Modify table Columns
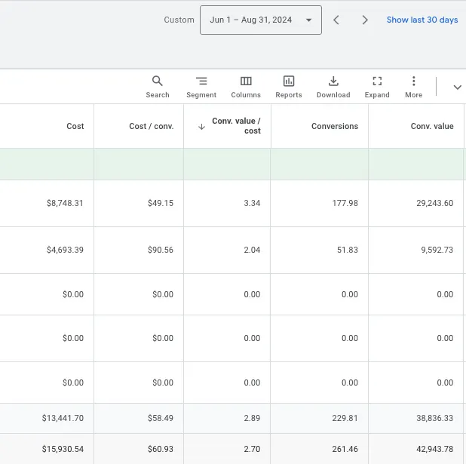Viewport: 466px width, 464px height. [x=246, y=87]
